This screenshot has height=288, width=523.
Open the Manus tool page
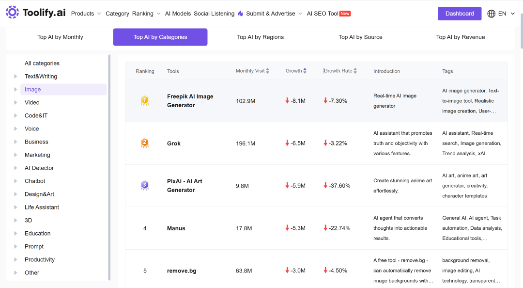pyautogui.click(x=176, y=228)
